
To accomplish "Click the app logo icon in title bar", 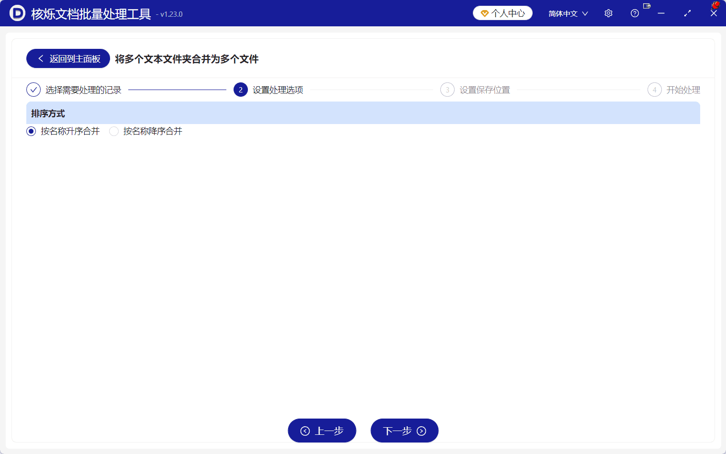I will [17, 13].
